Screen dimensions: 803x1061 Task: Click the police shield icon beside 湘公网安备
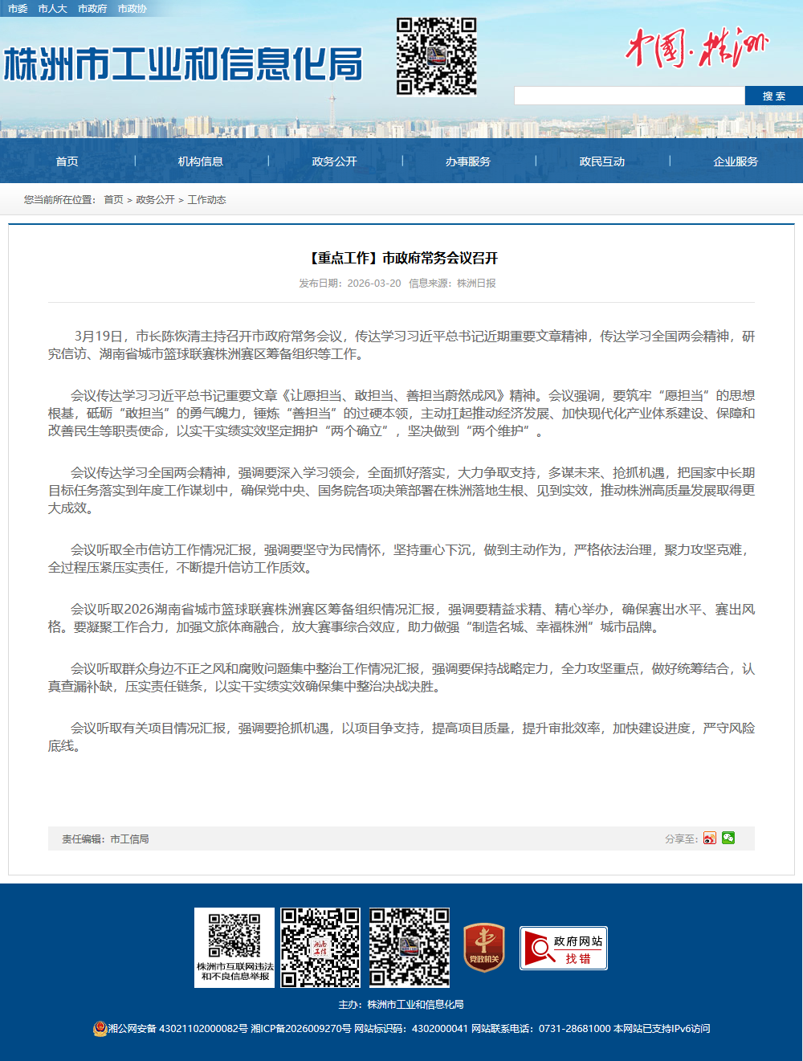100,1028
